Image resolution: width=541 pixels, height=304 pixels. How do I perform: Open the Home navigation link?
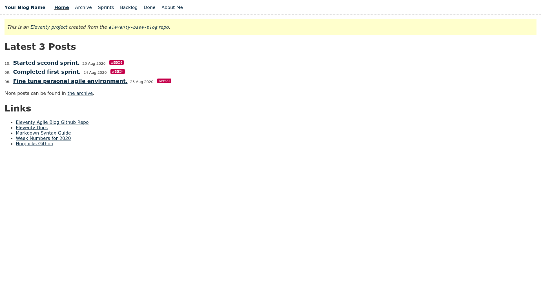(x=61, y=8)
